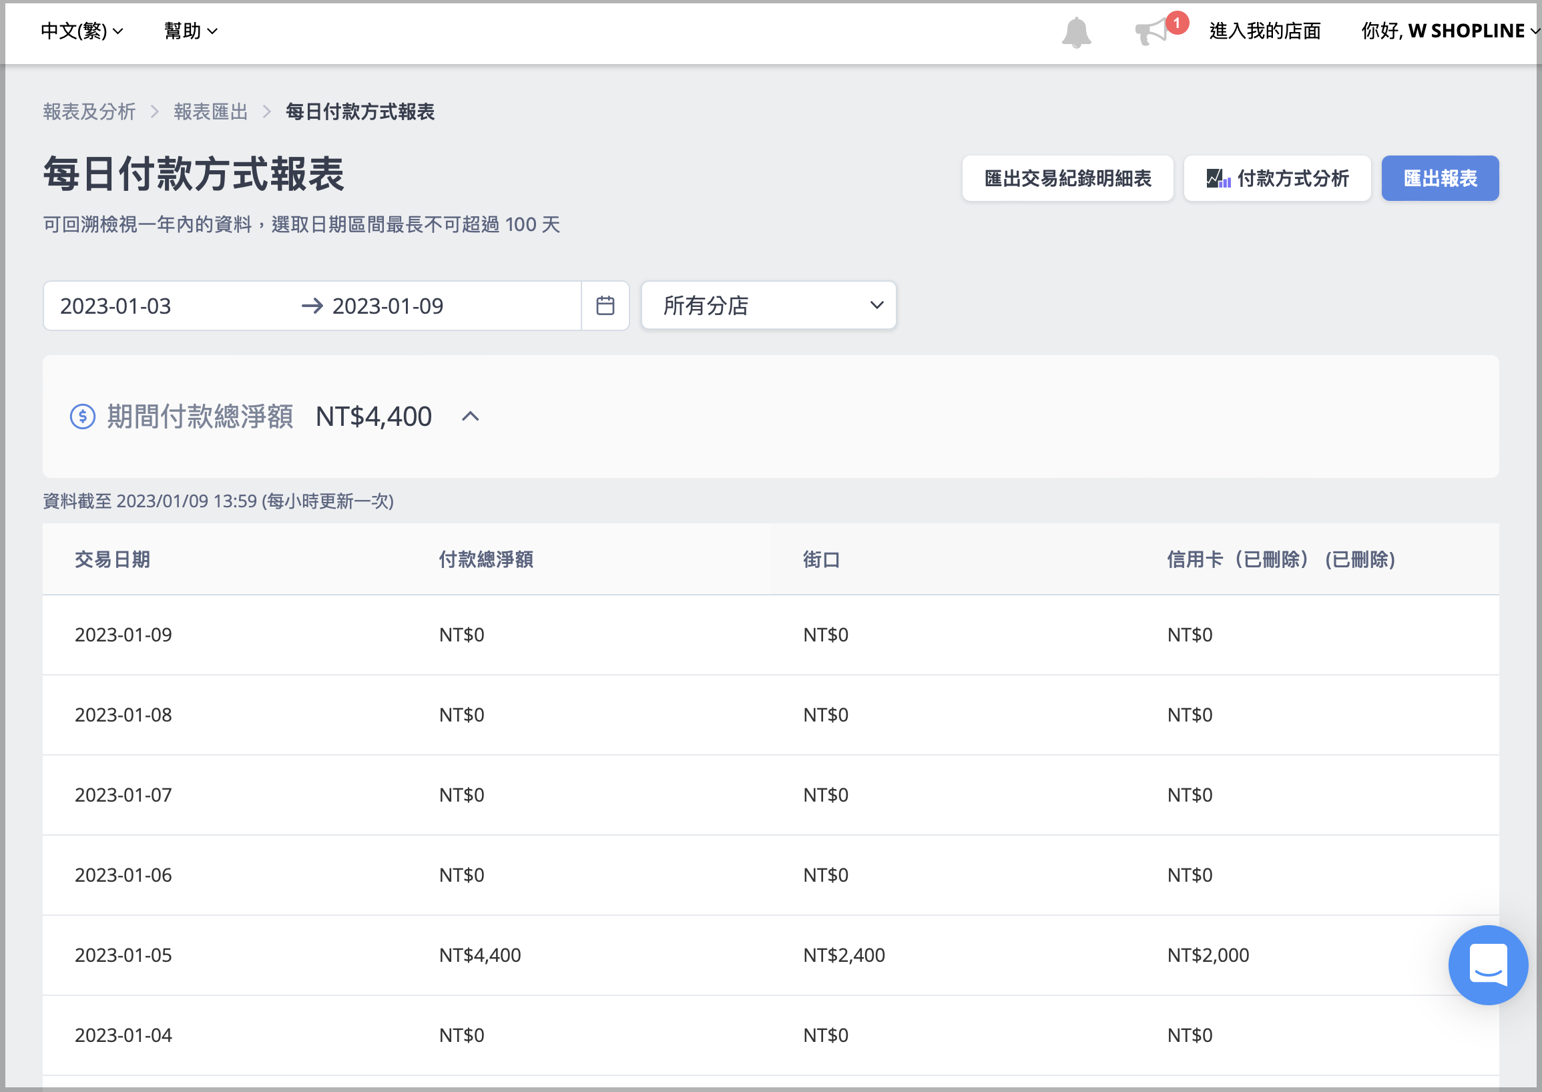This screenshot has width=1542, height=1092.
Task: Go to 報表匯出 breadcrumb
Action: click(211, 111)
